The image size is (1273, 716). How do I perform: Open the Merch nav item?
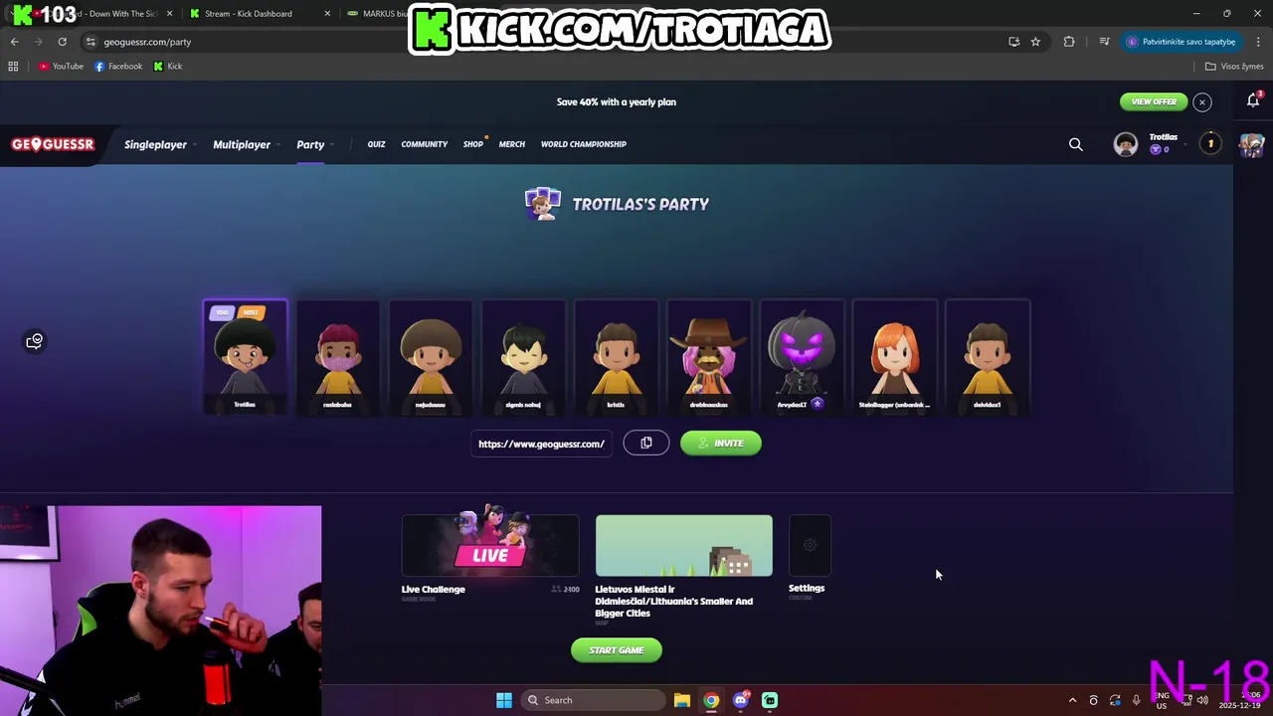point(512,144)
